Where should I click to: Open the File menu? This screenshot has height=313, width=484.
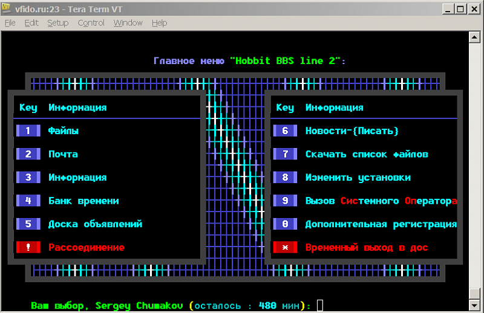tap(10, 23)
